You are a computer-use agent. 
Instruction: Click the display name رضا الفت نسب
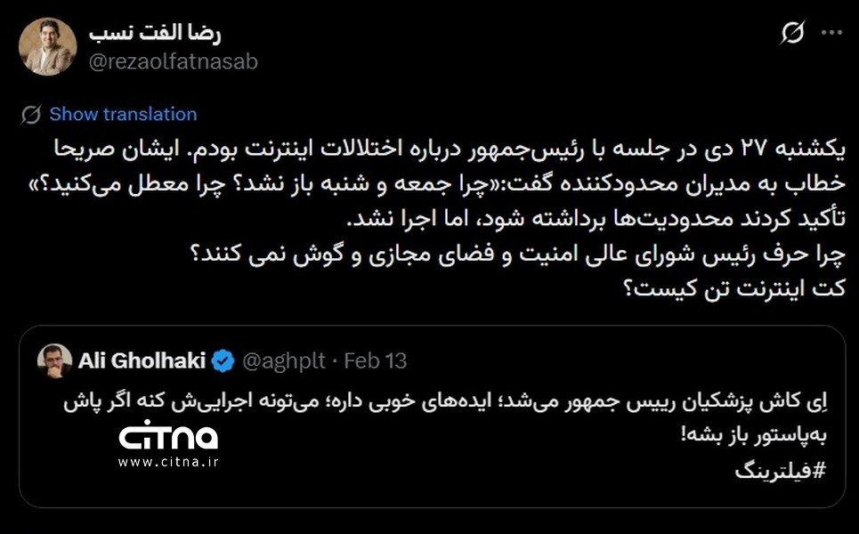click(x=154, y=33)
